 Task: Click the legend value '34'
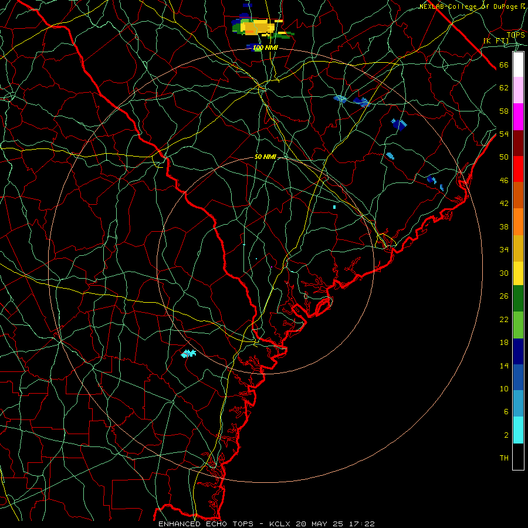(504, 250)
